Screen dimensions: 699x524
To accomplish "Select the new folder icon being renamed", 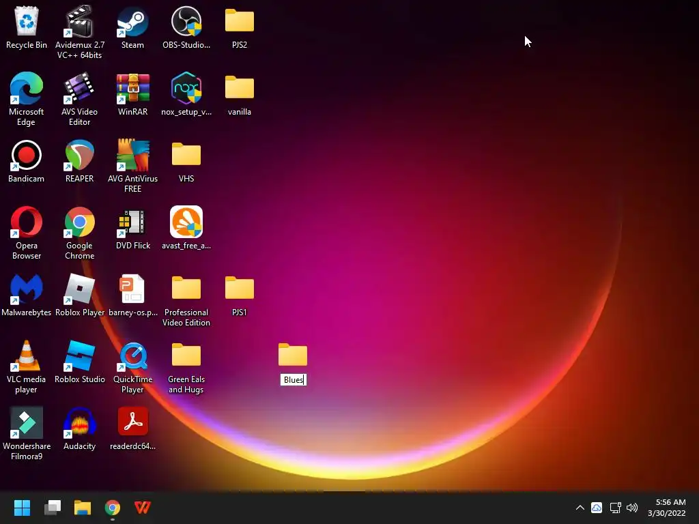I will 293,355.
